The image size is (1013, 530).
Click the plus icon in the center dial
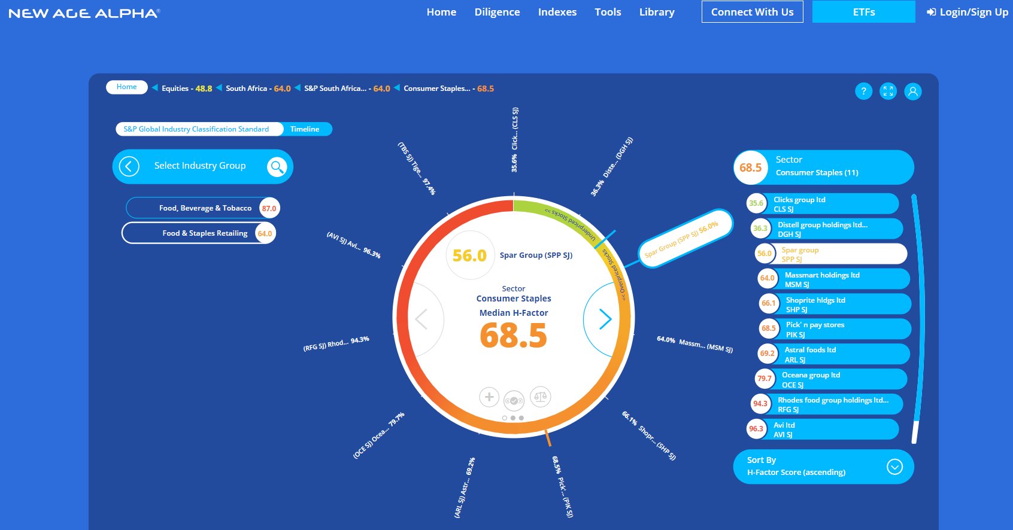(x=489, y=397)
